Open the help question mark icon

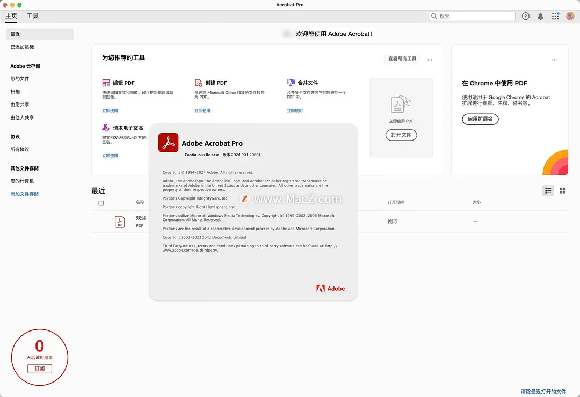click(526, 16)
